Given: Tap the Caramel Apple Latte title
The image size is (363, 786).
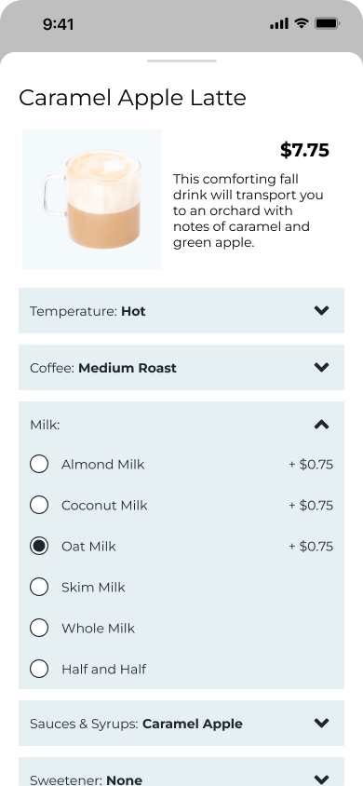Looking at the screenshot, I should (133, 99).
